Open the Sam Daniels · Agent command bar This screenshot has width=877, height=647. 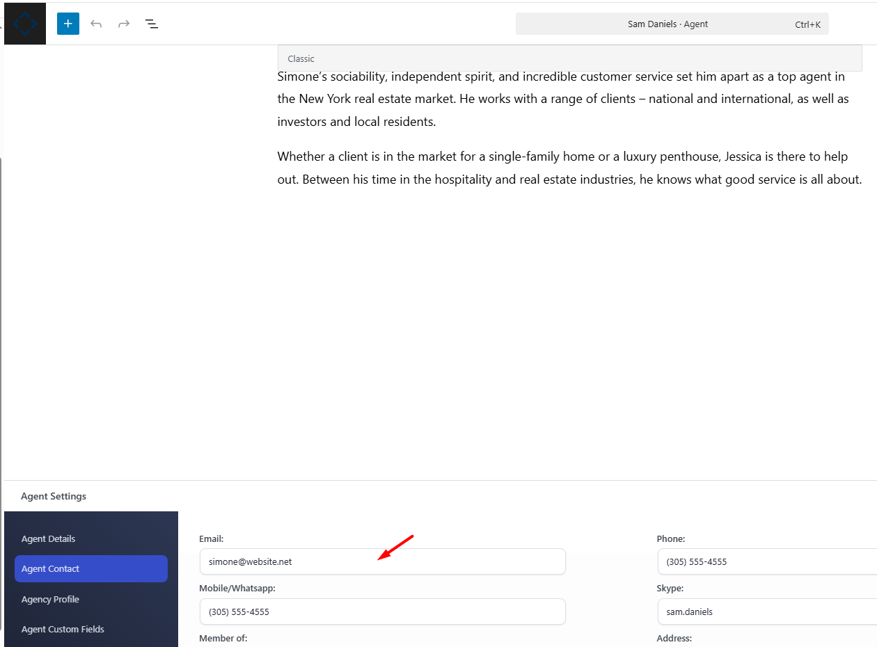tap(672, 24)
